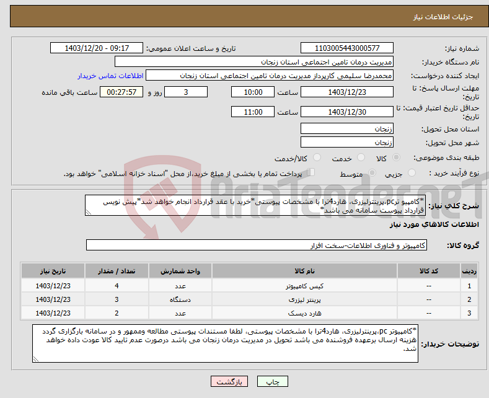Click the delivery province زنجان field
The width and height of the screenshot is (489, 398).
(347, 128)
